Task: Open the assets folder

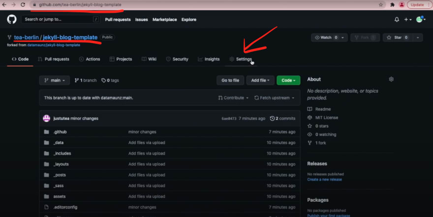Action: pos(60,196)
